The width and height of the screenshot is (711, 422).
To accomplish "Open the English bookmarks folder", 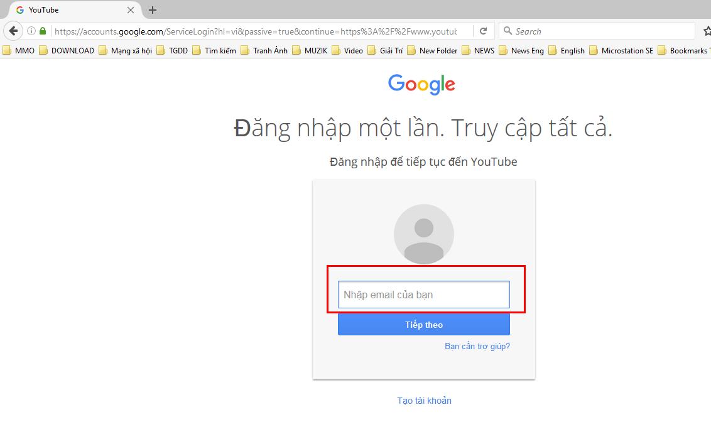I will [x=567, y=50].
